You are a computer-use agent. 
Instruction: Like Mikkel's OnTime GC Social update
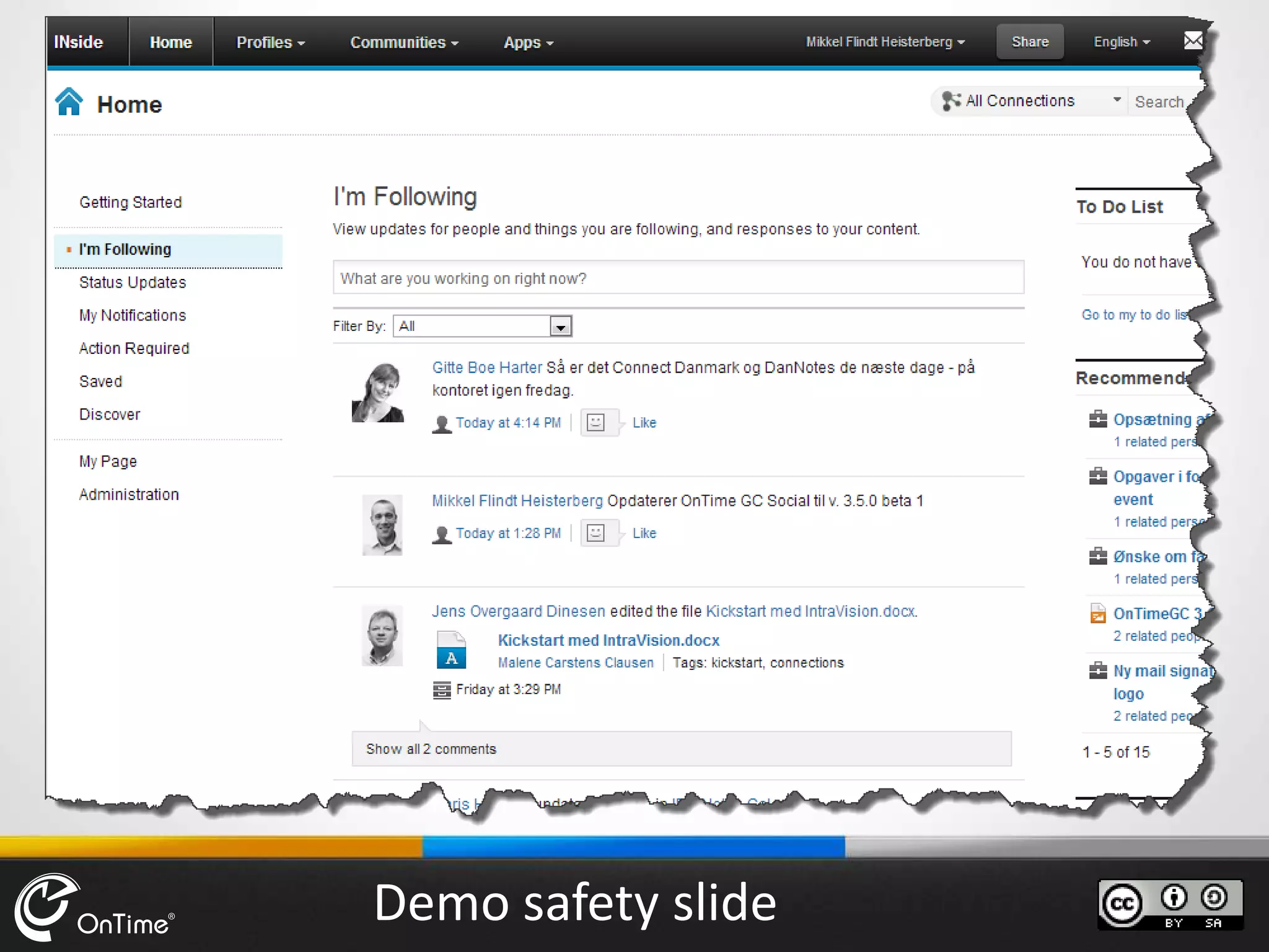644,533
